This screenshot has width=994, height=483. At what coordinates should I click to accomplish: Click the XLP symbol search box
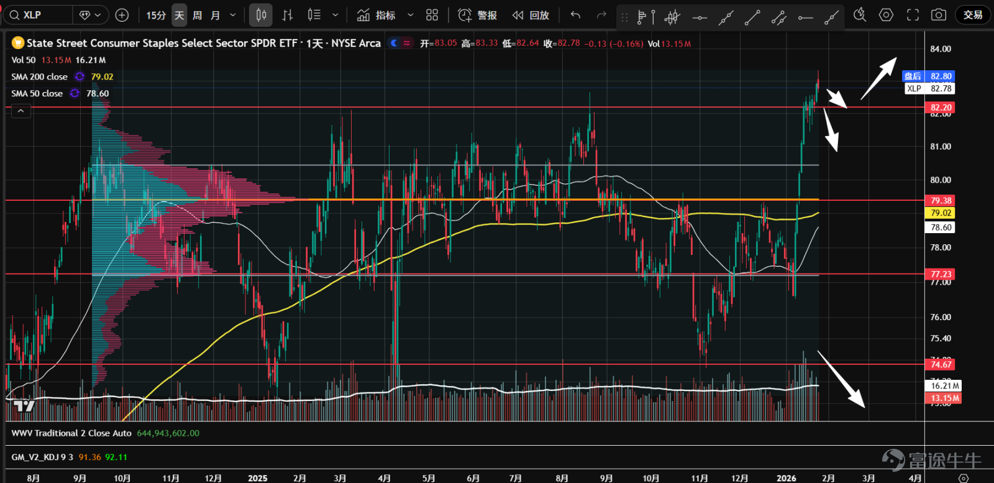tap(39, 15)
